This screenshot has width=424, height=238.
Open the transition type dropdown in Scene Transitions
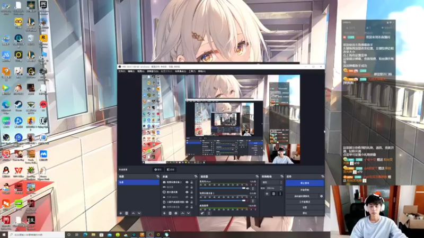coord(272,182)
